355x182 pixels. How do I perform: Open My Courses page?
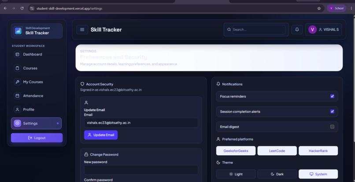click(36, 82)
